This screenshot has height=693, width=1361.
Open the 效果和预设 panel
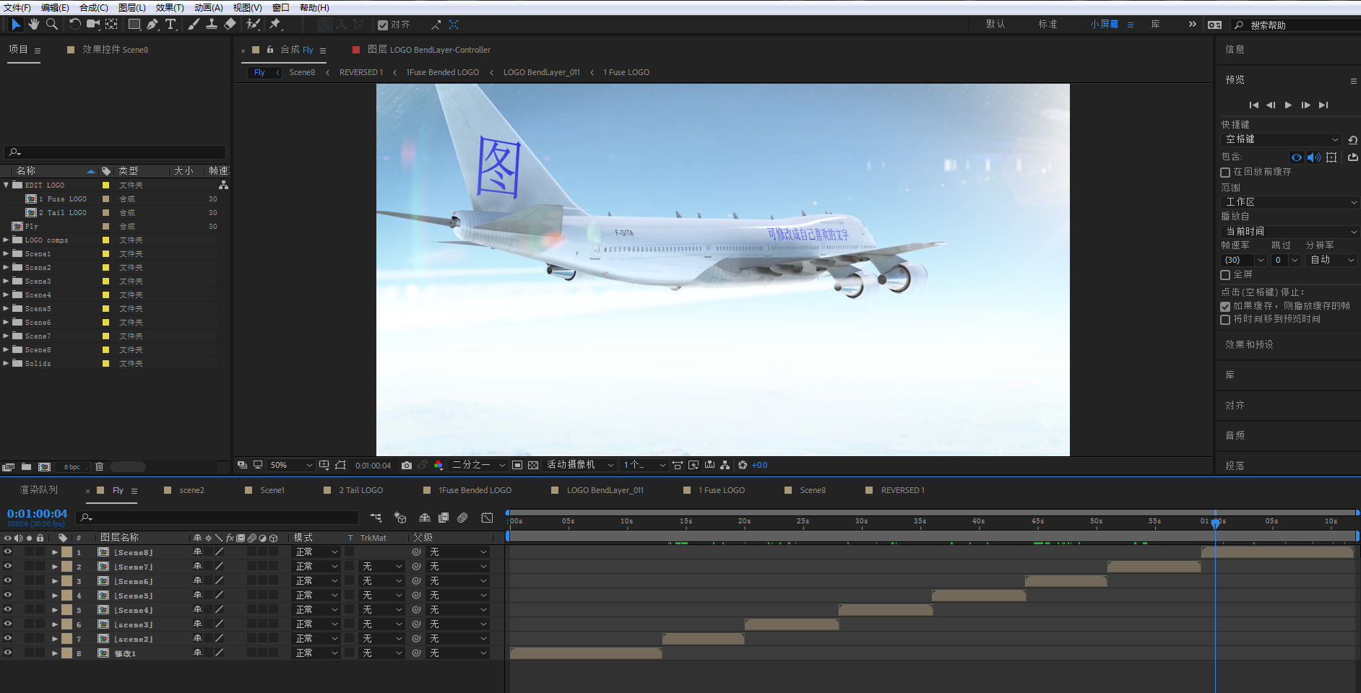coord(1249,345)
